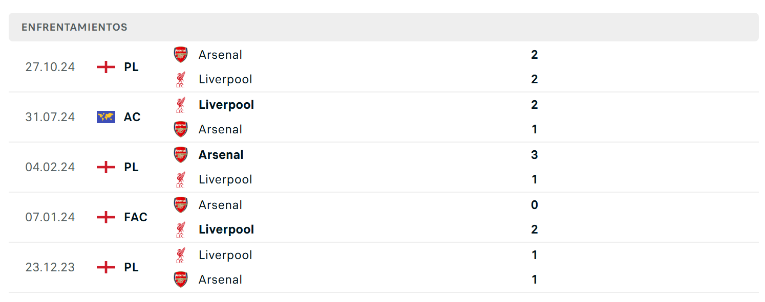The height and width of the screenshot is (302, 765).
Task: Click the Liverpool crest in the 31.07.24 match
Action: tap(180, 105)
